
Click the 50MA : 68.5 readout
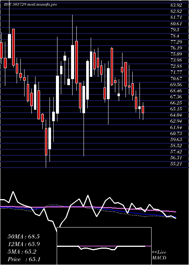[23, 237]
